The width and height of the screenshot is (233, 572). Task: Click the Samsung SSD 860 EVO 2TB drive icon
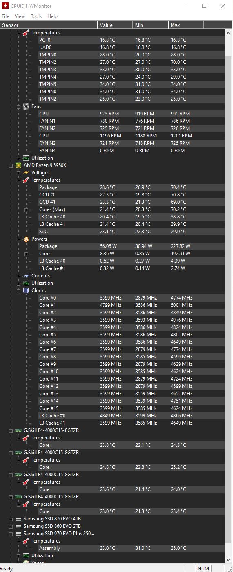point(18,526)
